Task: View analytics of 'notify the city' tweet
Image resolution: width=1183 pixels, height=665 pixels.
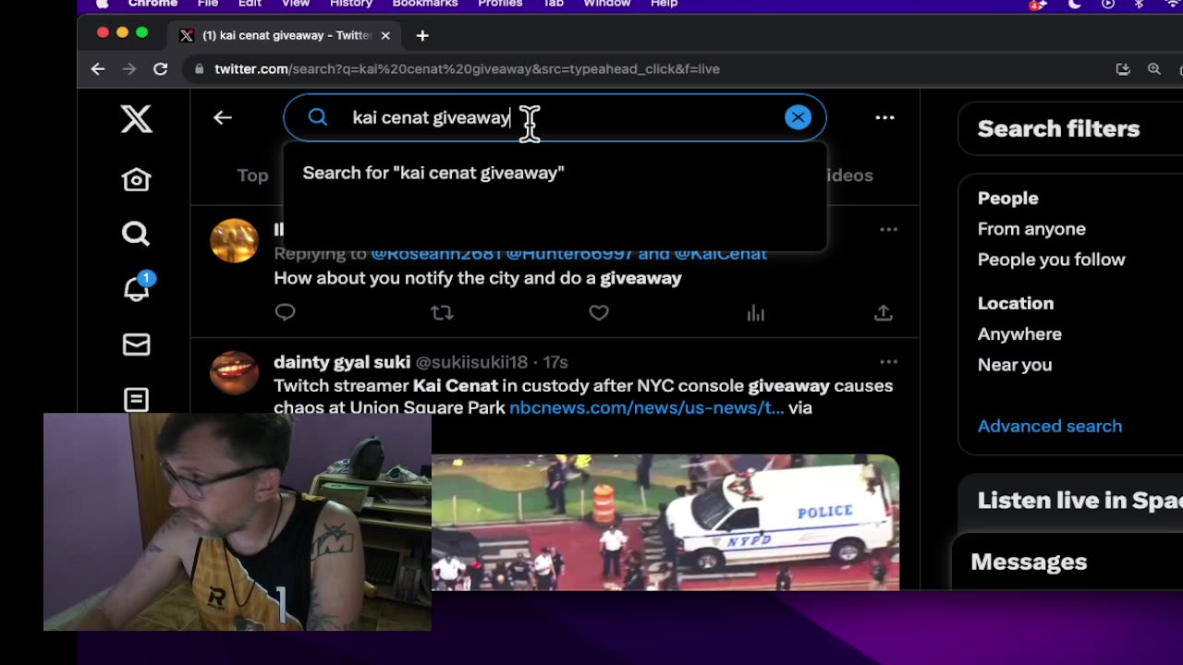Action: tap(755, 313)
